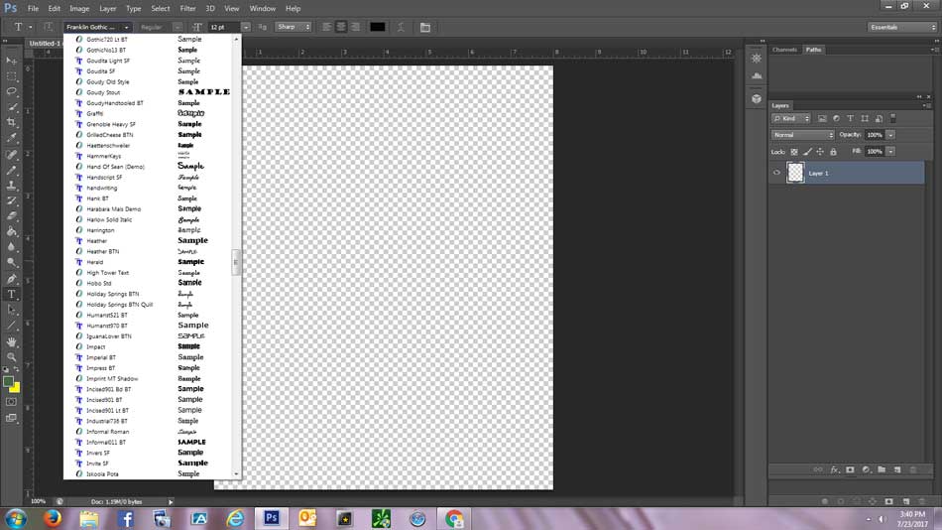The width and height of the screenshot is (942, 530).
Task: Select the Quick Selection tool
Action: tap(12, 107)
